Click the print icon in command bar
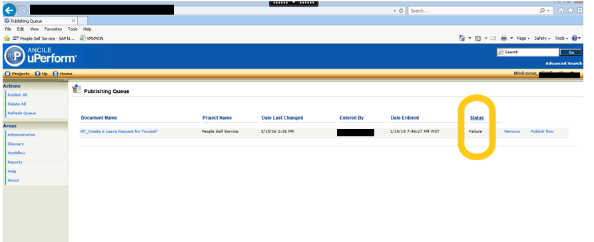This screenshot has width=594, height=242. coord(504,38)
